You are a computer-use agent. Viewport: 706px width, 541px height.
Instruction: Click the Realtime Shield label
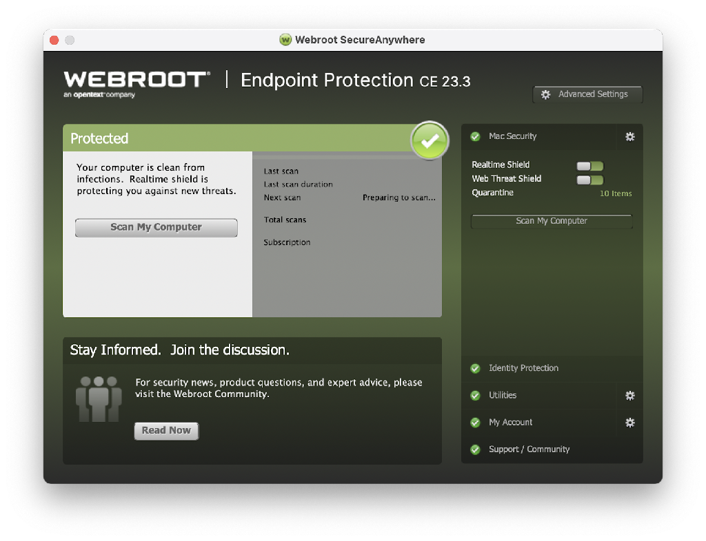[x=501, y=165]
